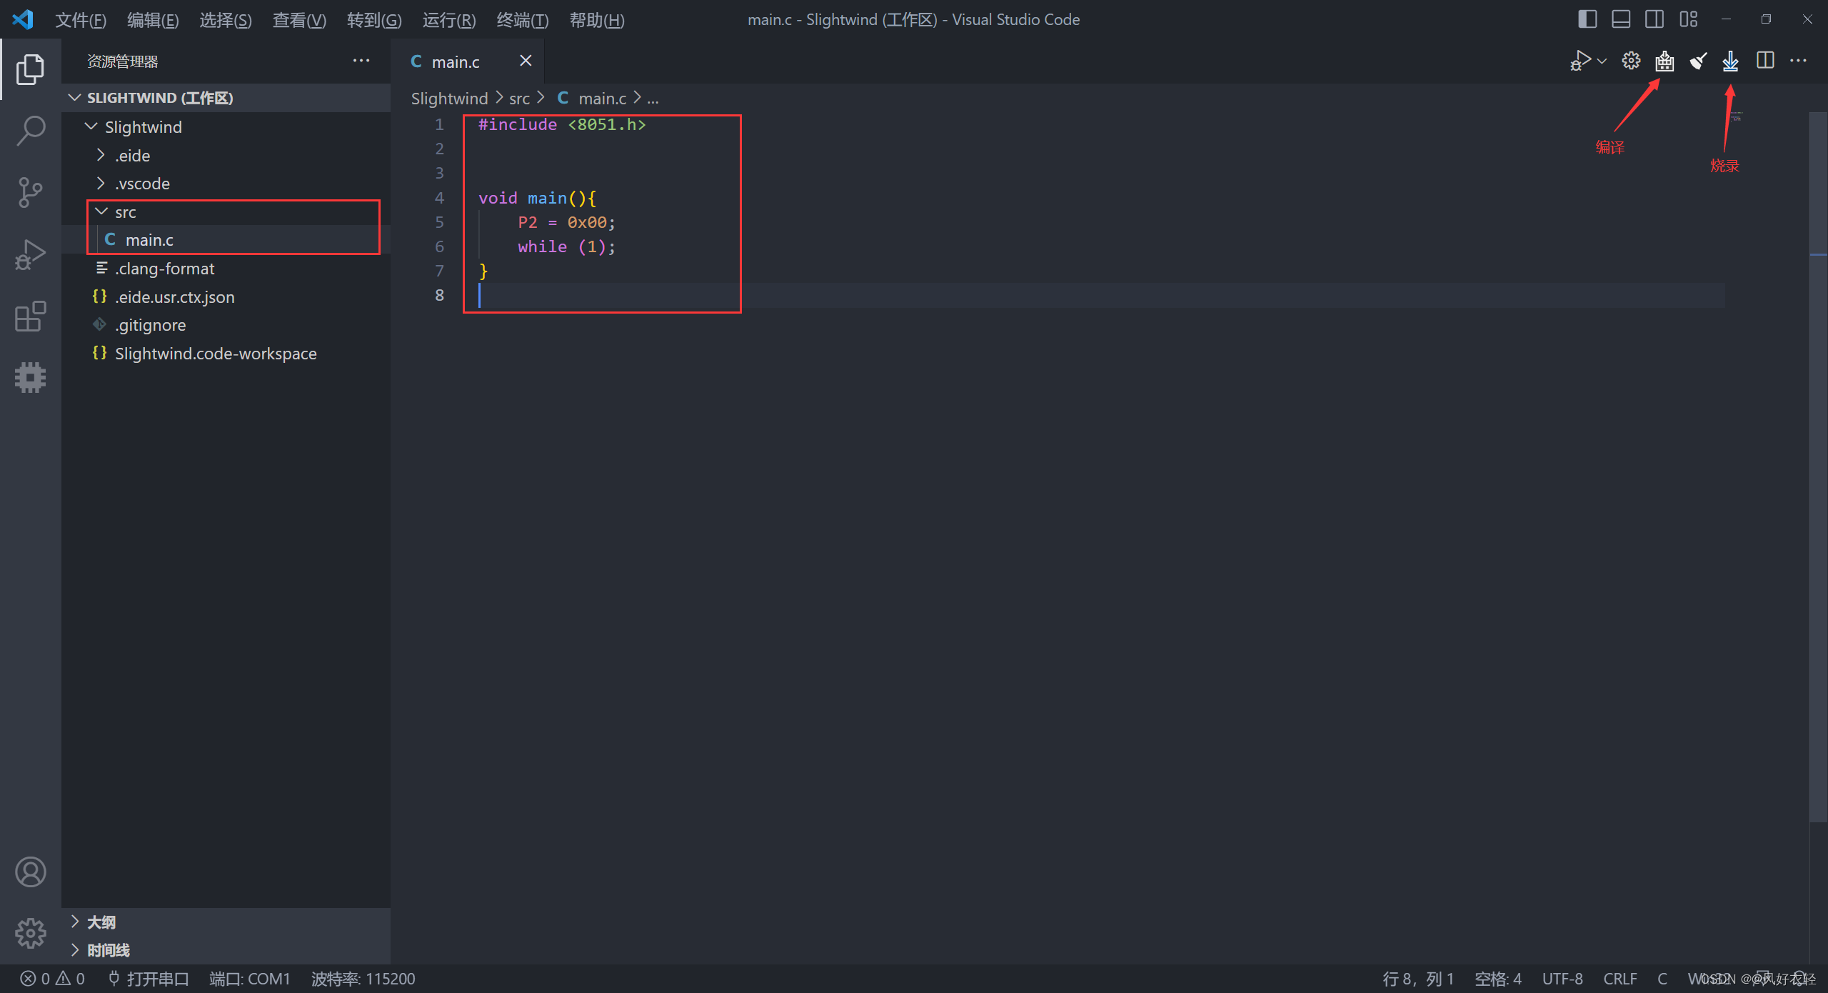Split the editor to the right
1828x993 pixels.
1765,61
